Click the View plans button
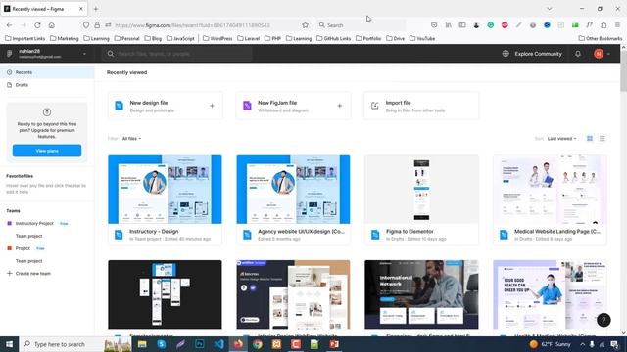Viewport: 627px width, 352px height. pos(47,151)
